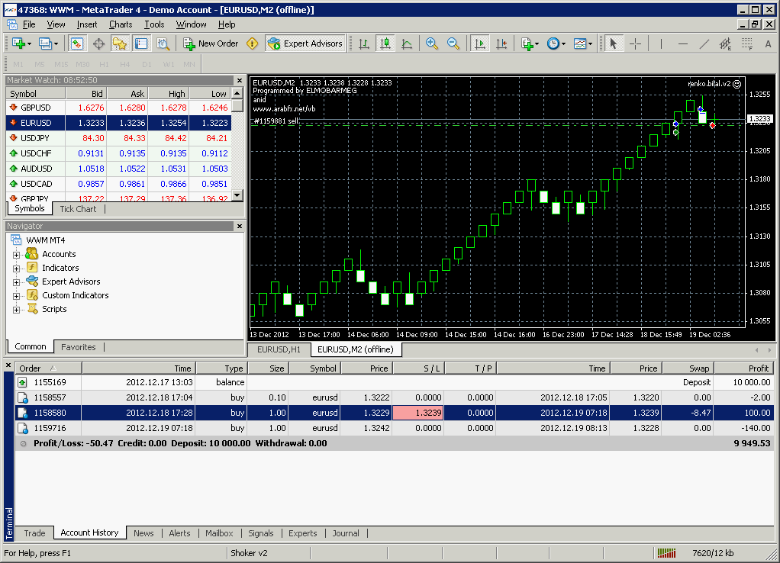Open the Profiles toolbar icon

coord(47,43)
